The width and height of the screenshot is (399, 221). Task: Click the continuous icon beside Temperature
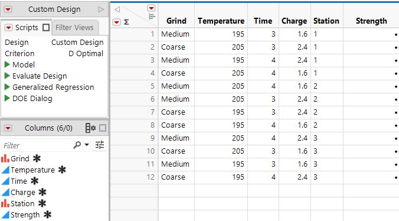(5, 170)
